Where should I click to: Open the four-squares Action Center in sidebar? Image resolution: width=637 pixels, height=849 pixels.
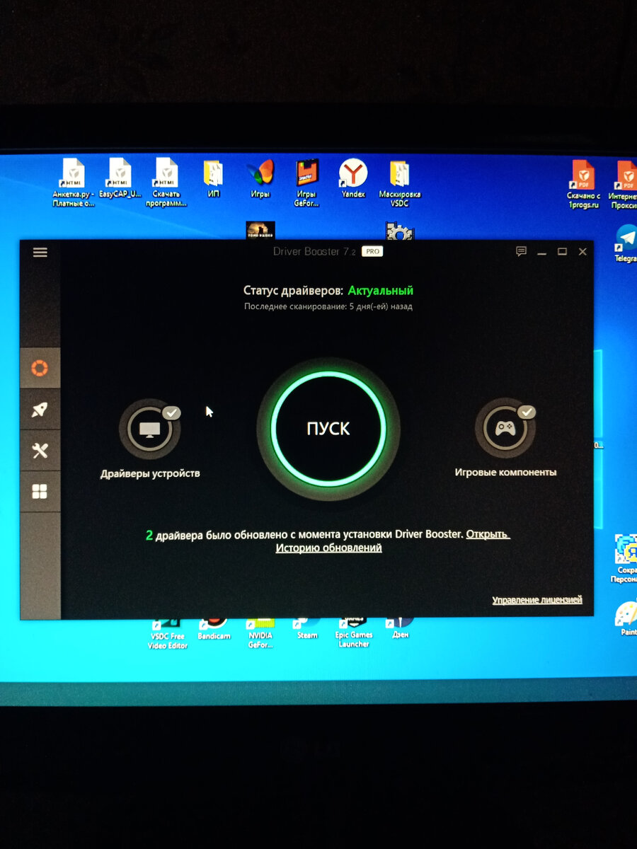pos(40,491)
